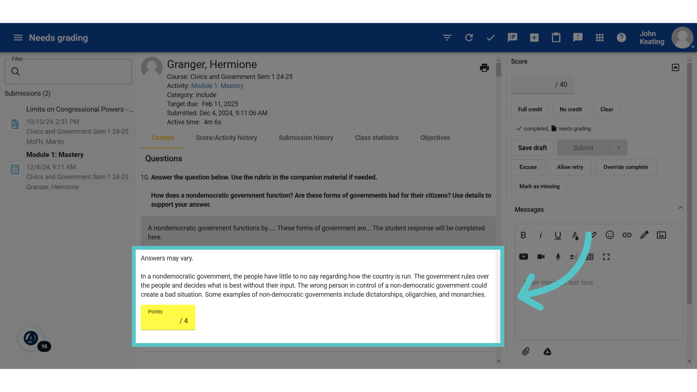
Task: Click the Filter search field
Action: 68,72
